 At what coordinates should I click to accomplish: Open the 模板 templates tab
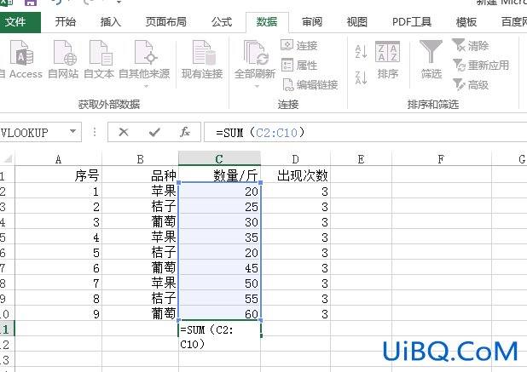pyautogui.click(x=466, y=22)
